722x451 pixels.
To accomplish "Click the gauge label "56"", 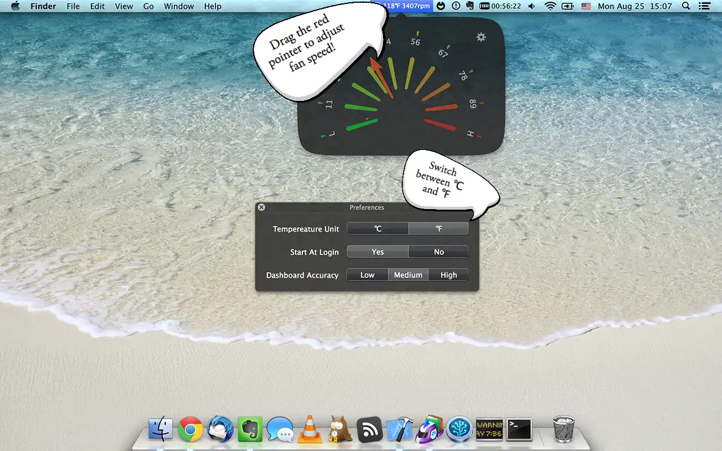I will point(416,42).
